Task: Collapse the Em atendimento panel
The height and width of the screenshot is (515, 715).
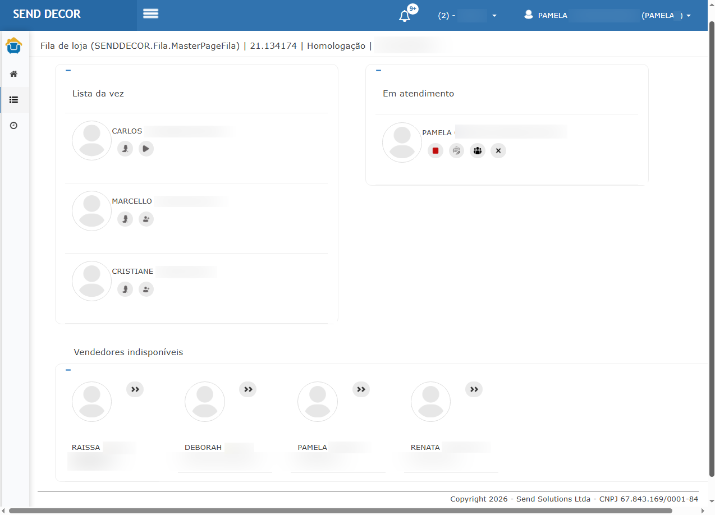Action: (378, 71)
